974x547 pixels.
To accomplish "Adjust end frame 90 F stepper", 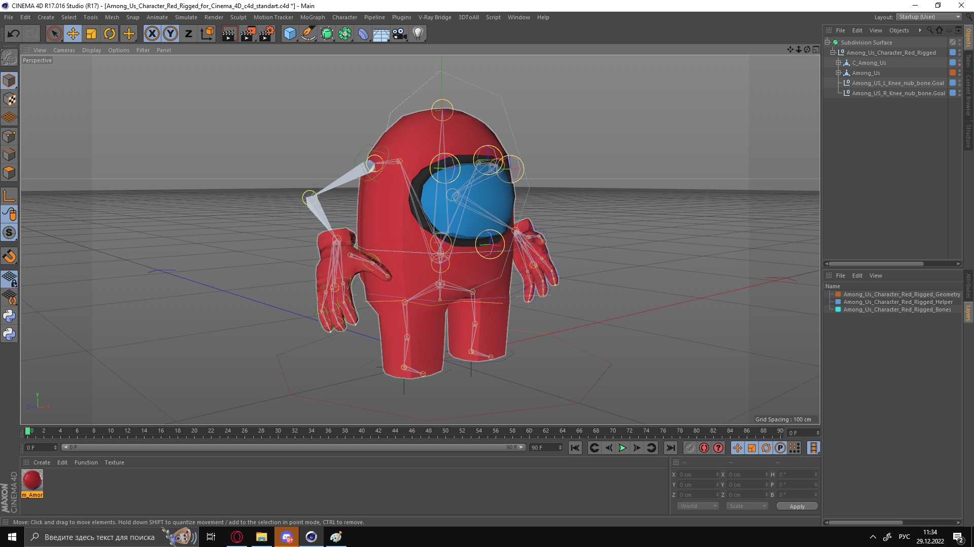I will [560, 448].
